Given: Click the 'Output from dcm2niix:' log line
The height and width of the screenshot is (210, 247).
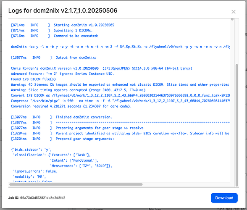Looking at the screenshot, I should pyautogui.click(x=54, y=58).
